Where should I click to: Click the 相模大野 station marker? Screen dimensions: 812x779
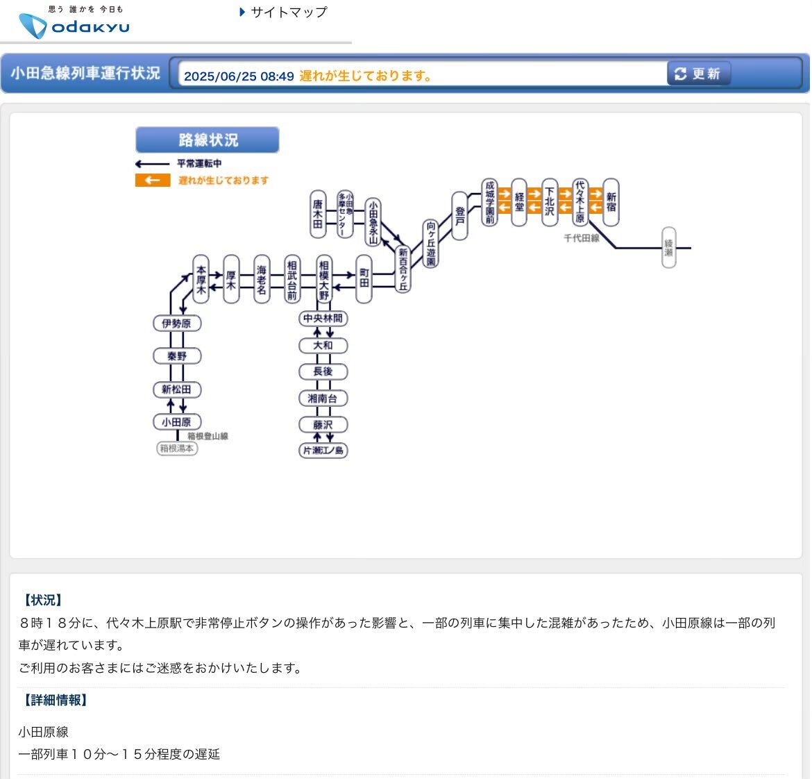(x=323, y=278)
